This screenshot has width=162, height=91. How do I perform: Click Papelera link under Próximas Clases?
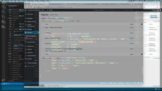(x=60, y=51)
